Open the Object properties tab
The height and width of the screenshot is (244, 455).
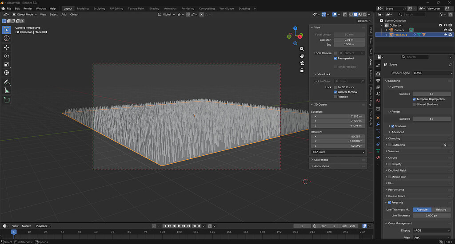point(378,118)
